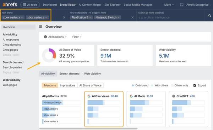Open Cited pages in the sidebar

(x=10, y=50)
